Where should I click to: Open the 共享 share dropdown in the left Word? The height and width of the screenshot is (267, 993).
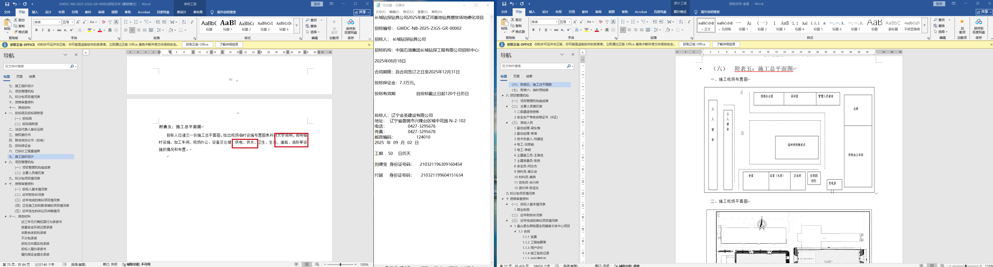362,12
